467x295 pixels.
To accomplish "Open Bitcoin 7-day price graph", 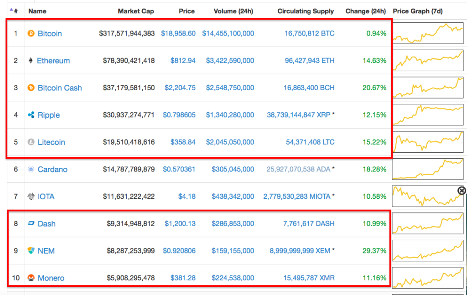I will click(x=428, y=33).
